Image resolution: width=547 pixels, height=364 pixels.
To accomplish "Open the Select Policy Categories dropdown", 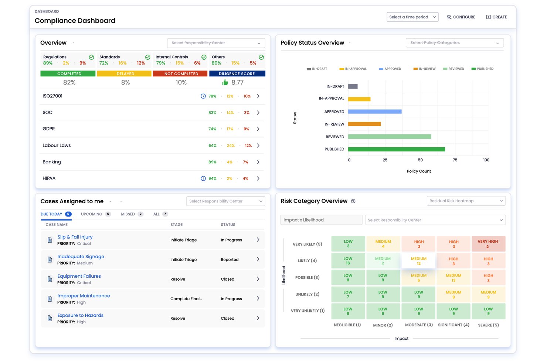I will [x=455, y=43].
